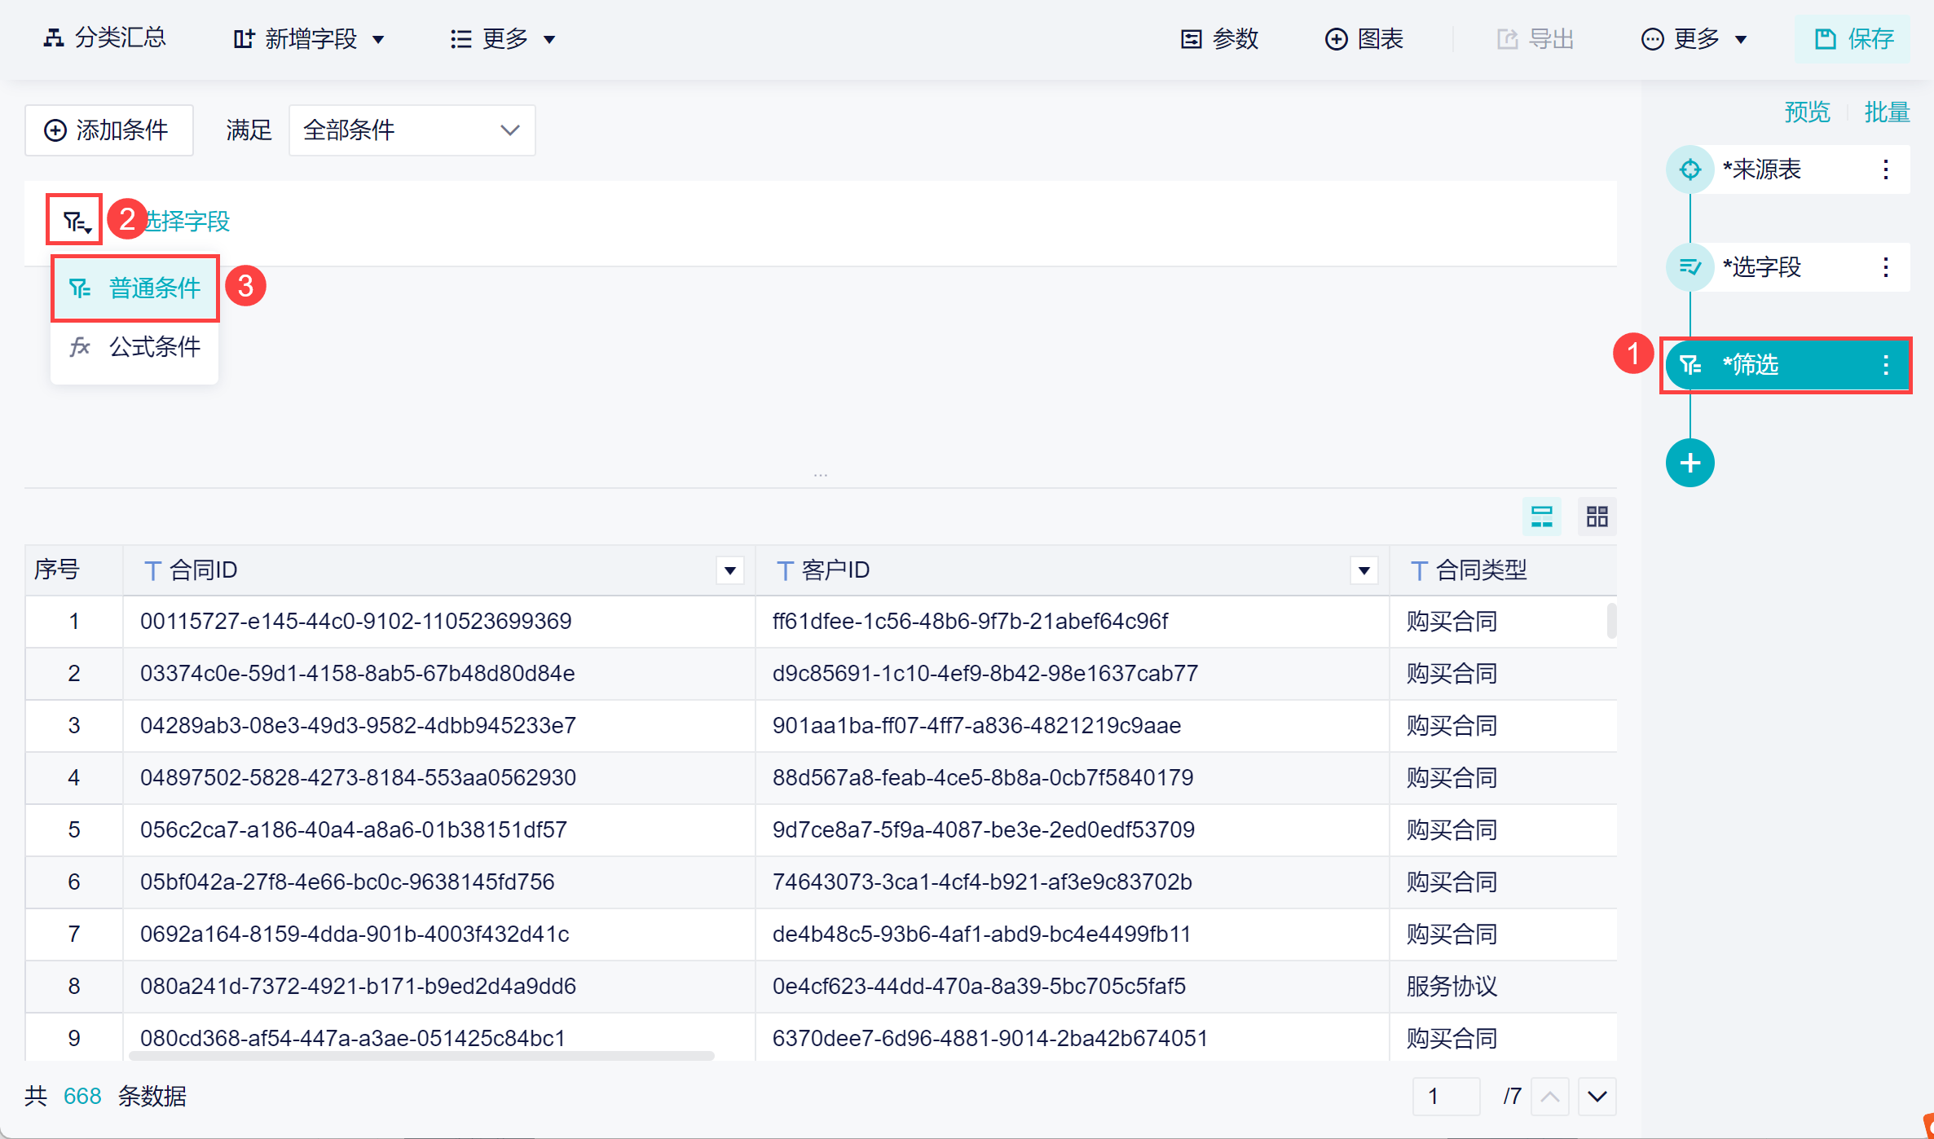Click the plus icon to add step

tap(1689, 463)
